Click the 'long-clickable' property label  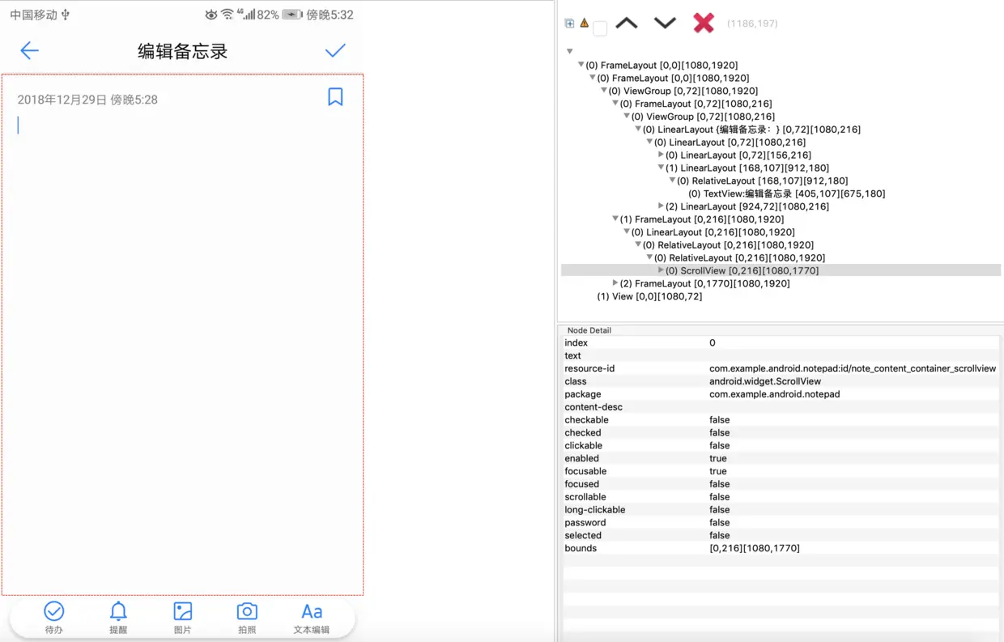coord(595,510)
